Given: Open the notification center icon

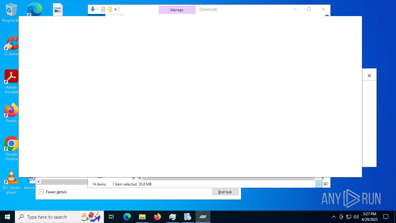Looking at the screenshot, I should [386, 217].
